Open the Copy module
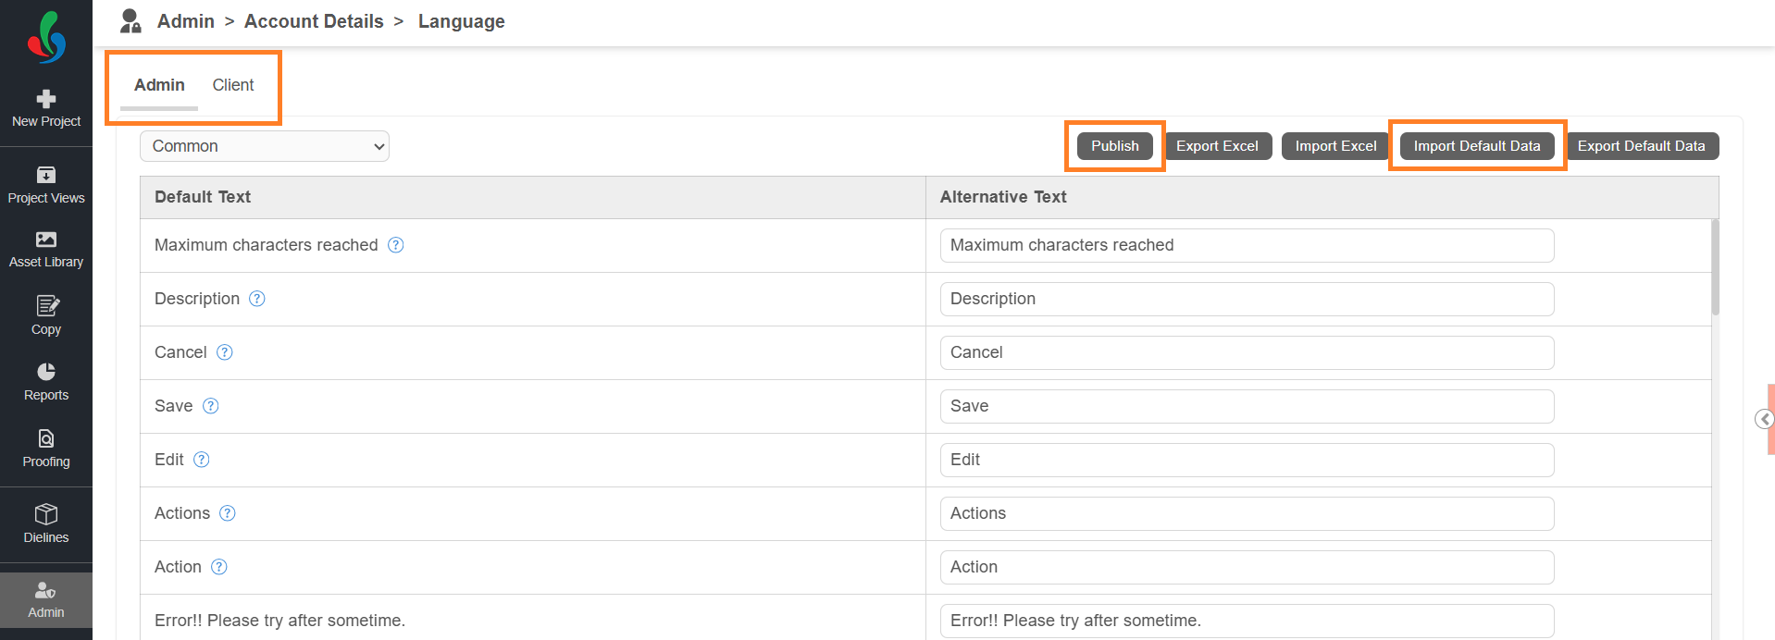 point(46,316)
